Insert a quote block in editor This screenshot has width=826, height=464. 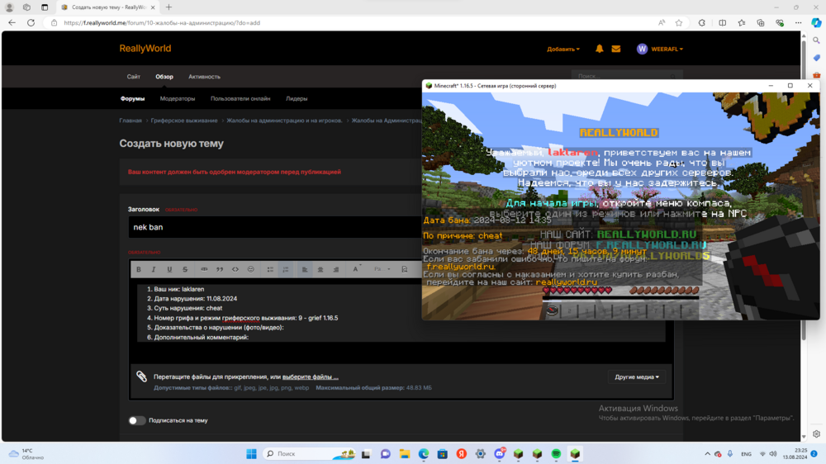[x=220, y=269]
